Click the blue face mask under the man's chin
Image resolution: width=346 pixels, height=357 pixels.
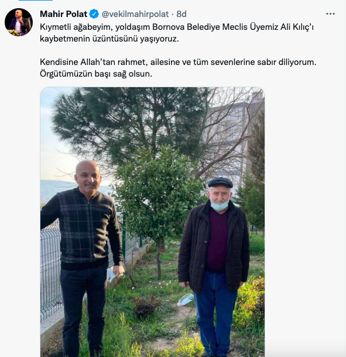[x=219, y=205]
